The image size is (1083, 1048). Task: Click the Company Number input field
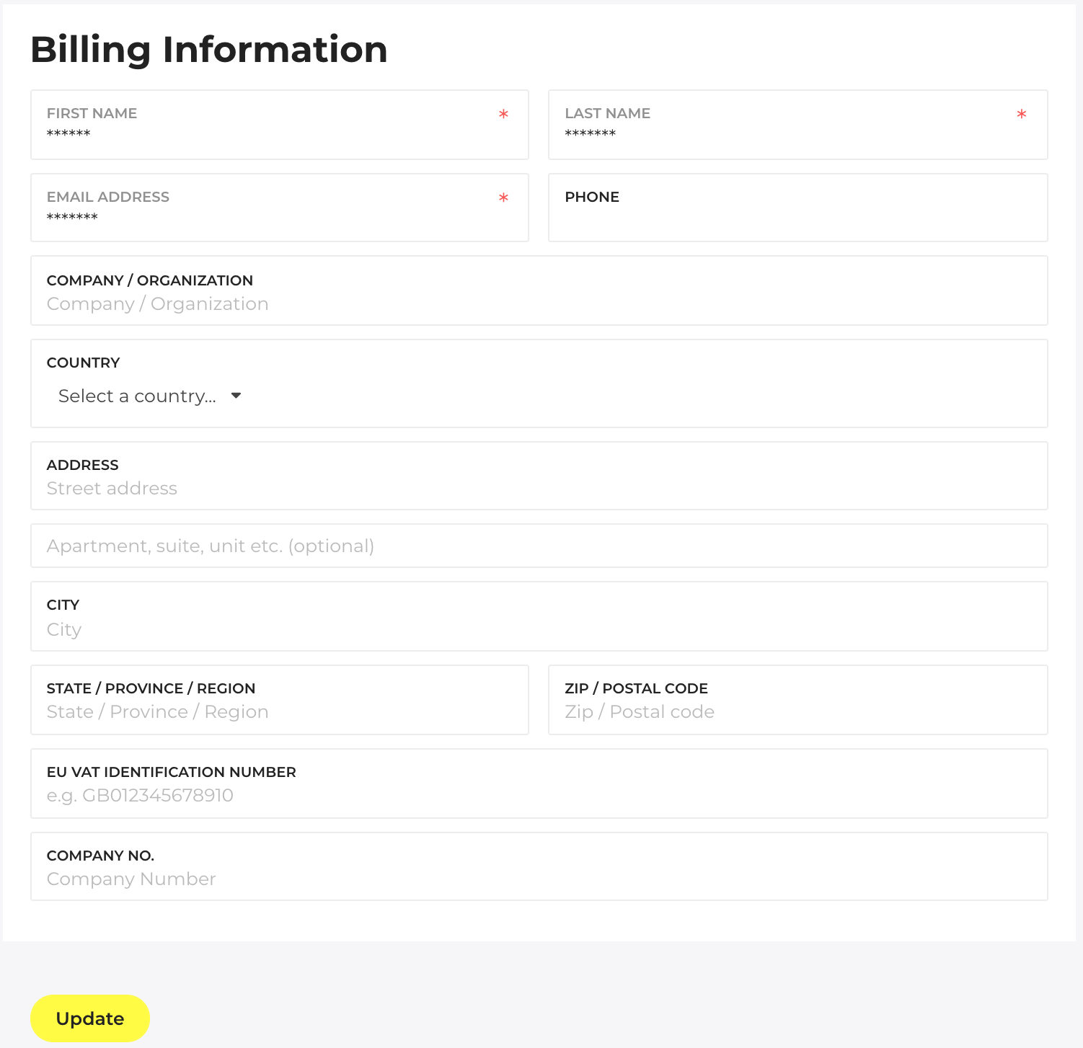pos(539,866)
